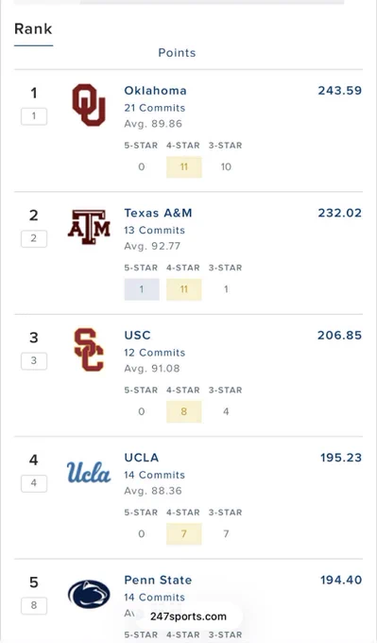Click USC's highlighted 4-star count 8
The width and height of the screenshot is (377, 643).
(x=184, y=411)
